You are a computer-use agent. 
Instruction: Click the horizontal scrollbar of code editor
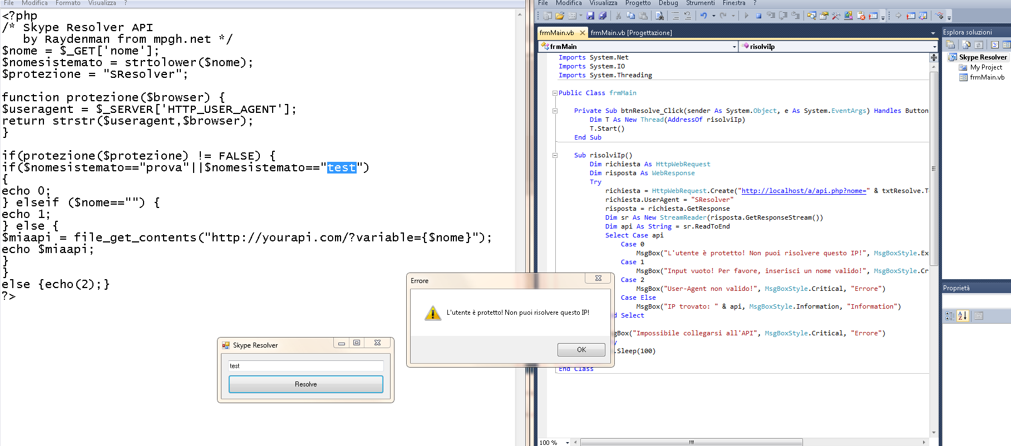[691, 442]
